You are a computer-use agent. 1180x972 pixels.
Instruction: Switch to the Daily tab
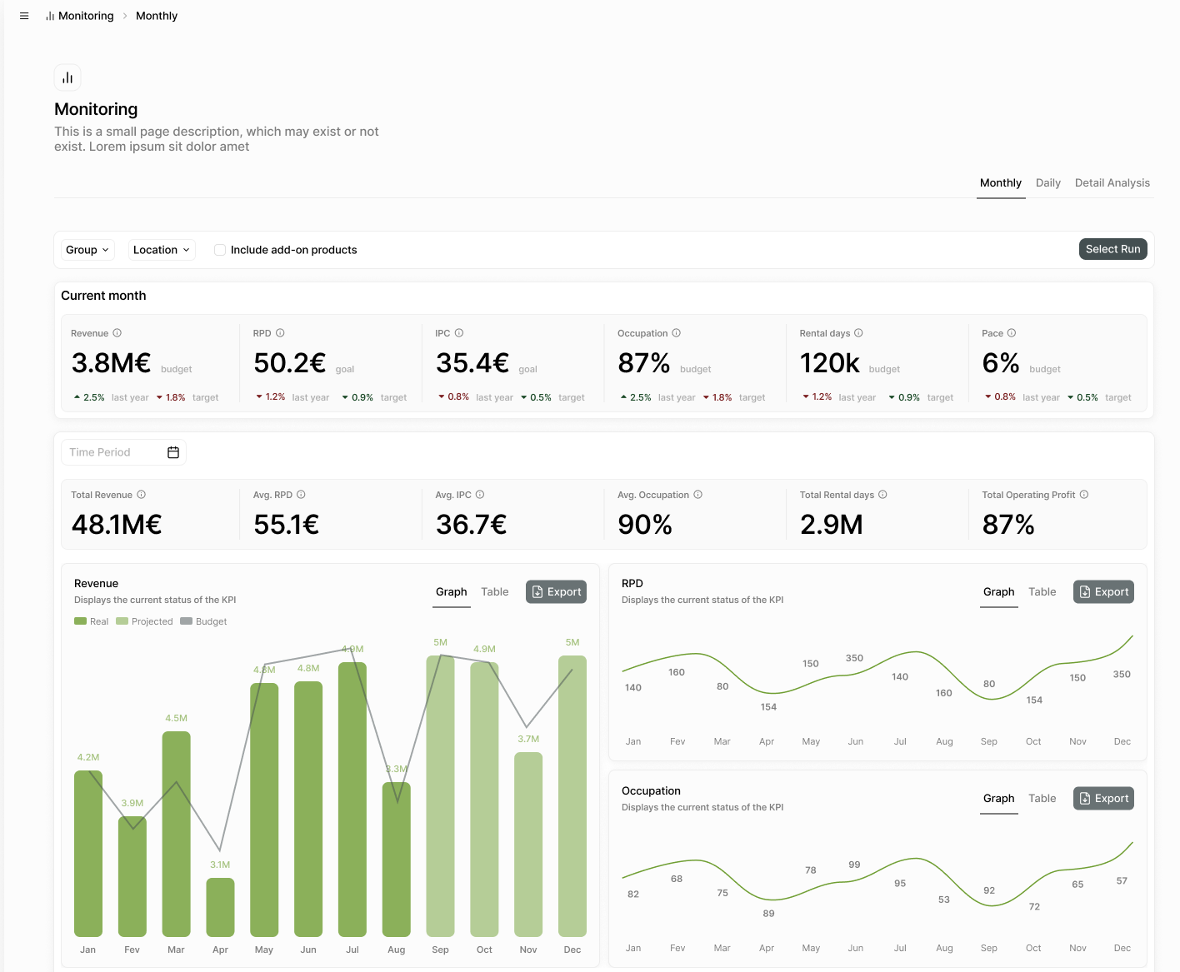1047,182
